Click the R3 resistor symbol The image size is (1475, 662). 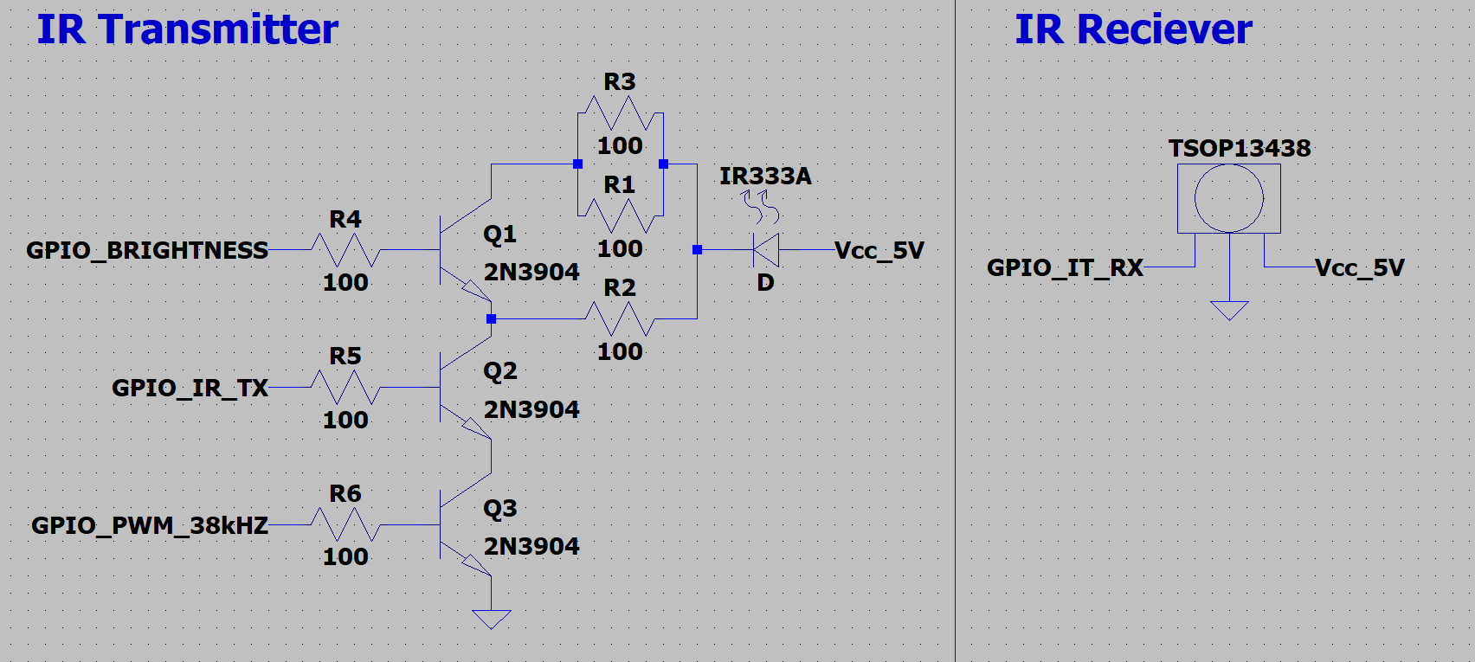(620, 113)
